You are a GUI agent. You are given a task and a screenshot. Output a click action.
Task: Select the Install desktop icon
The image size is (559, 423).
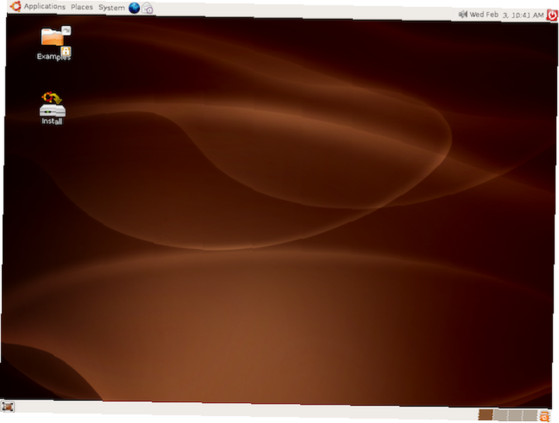[52, 109]
